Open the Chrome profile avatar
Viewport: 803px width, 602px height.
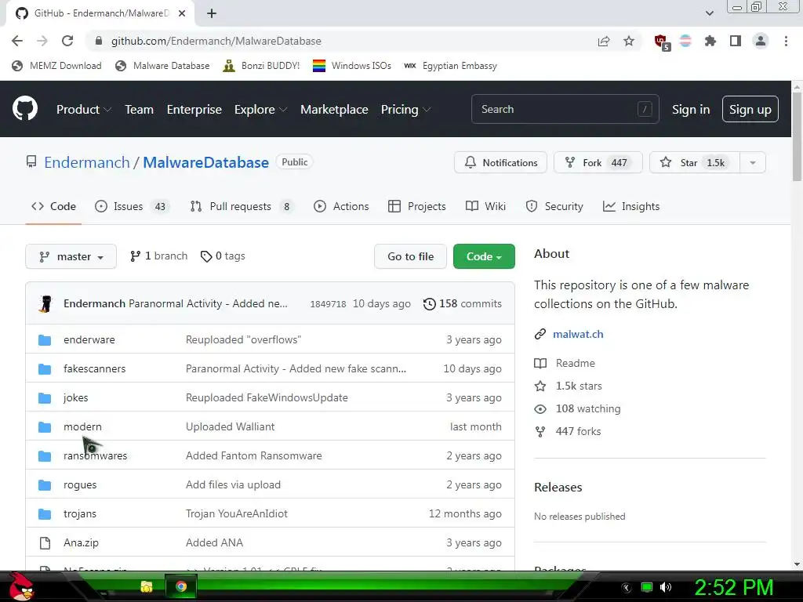(761, 41)
